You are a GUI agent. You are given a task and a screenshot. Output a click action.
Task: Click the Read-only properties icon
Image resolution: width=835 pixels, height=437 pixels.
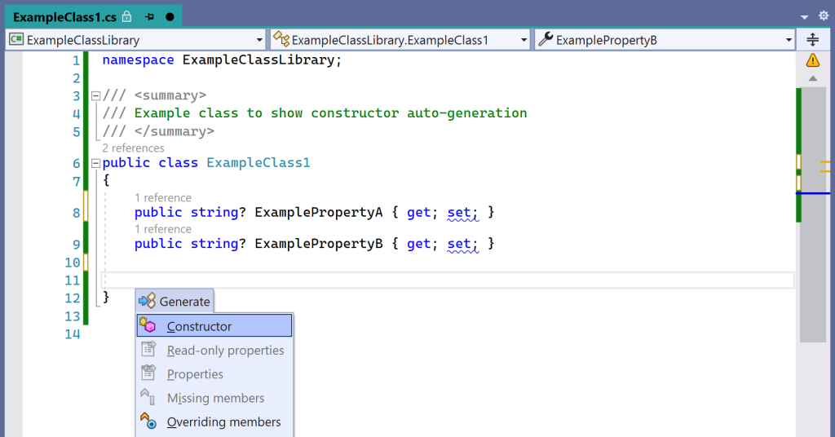pyautogui.click(x=148, y=349)
